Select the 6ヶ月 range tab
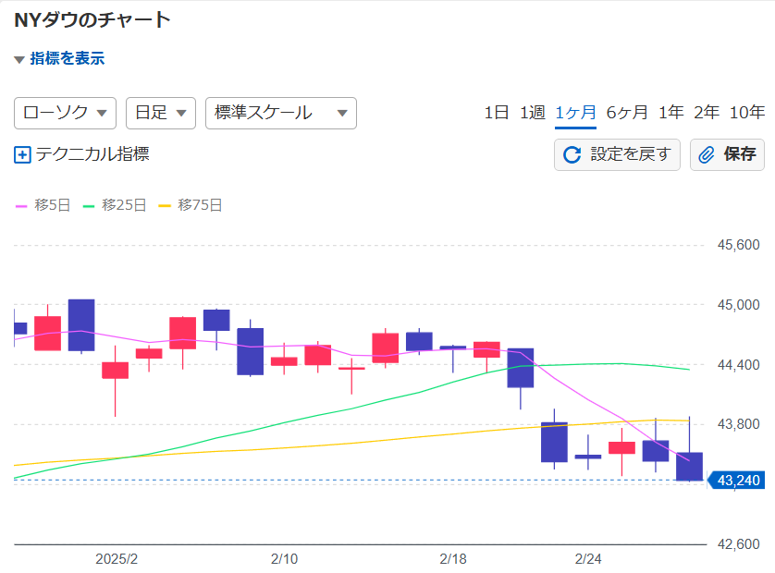This screenshot has width=775, height=573. [627, 113]
